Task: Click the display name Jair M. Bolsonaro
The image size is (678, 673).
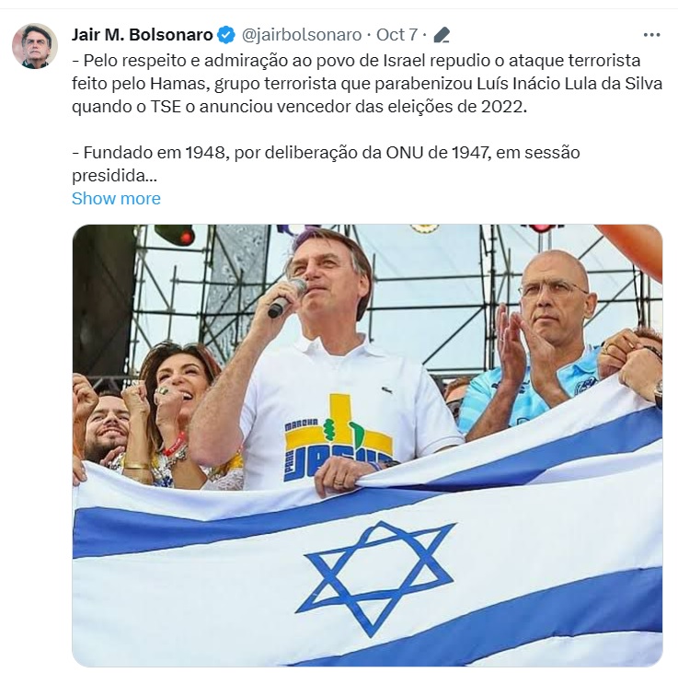Action: coord(143,35)
